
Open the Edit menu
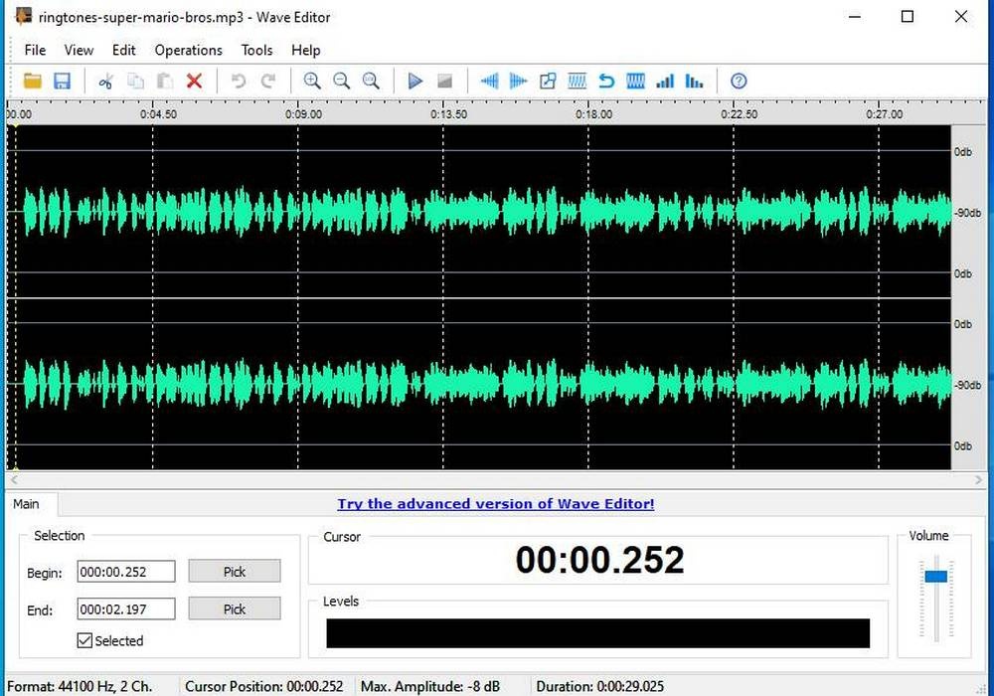pyautogui.click(x=123, y=50)
